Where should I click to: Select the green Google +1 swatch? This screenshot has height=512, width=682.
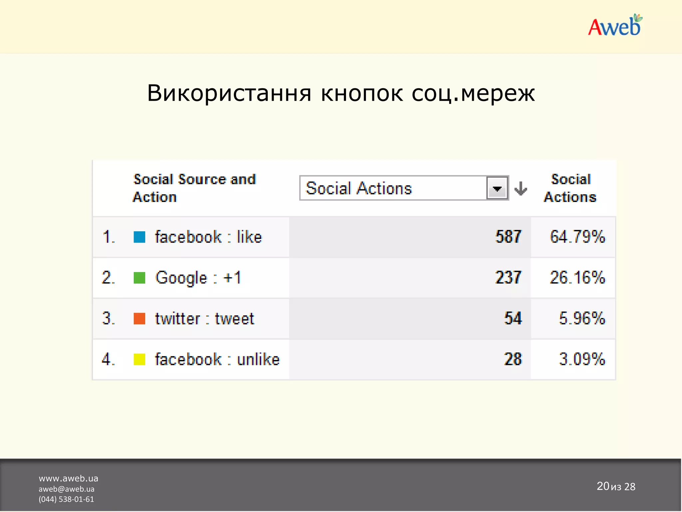(139, 278)
